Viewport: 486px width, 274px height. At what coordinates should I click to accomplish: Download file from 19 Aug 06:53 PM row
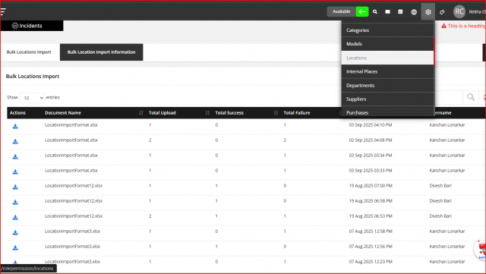click(x=15, y=217)
